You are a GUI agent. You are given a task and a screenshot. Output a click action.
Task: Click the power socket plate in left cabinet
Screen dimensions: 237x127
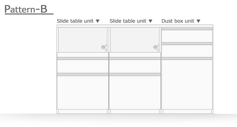pyautogui.click(x=106, y=48)
